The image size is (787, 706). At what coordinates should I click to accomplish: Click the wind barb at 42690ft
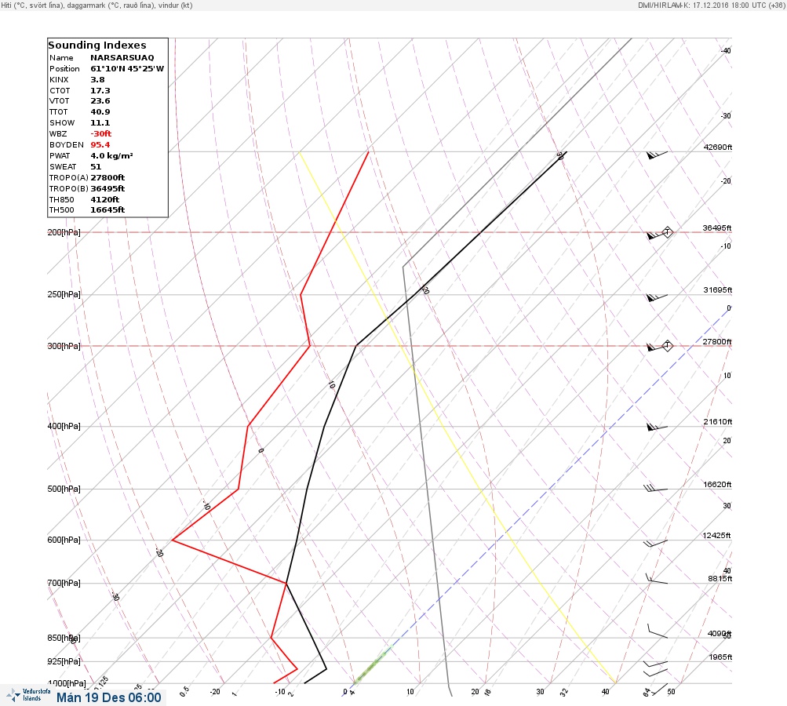[657, 155]
